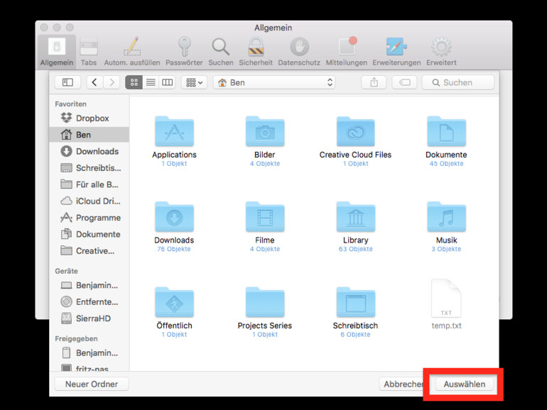The height and width of the screenshot is (410, 547).
Task: Open the Datenschutz preferences pane
Action: 299,52
